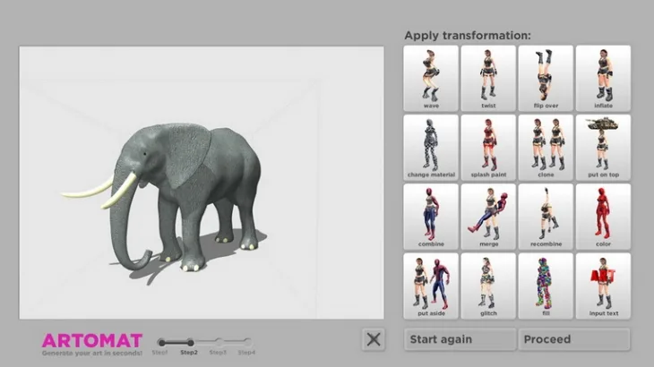Apply the inflate transformation
This screenshot has height=367, width=654.
[603, 78]
